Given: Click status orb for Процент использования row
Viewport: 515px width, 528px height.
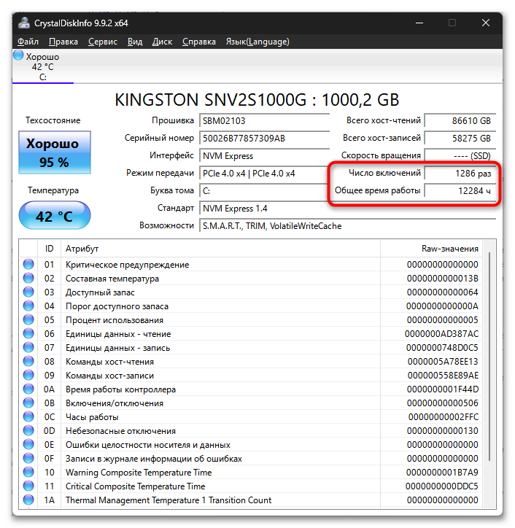Looking at the screenshot, I should click(x=28, y=319).
